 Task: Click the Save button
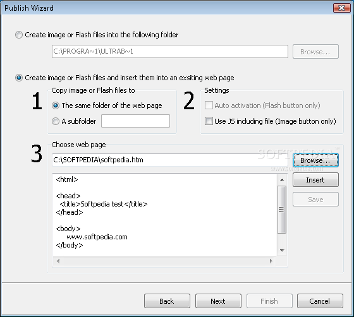pyautogui.click(x=315, y=200)
